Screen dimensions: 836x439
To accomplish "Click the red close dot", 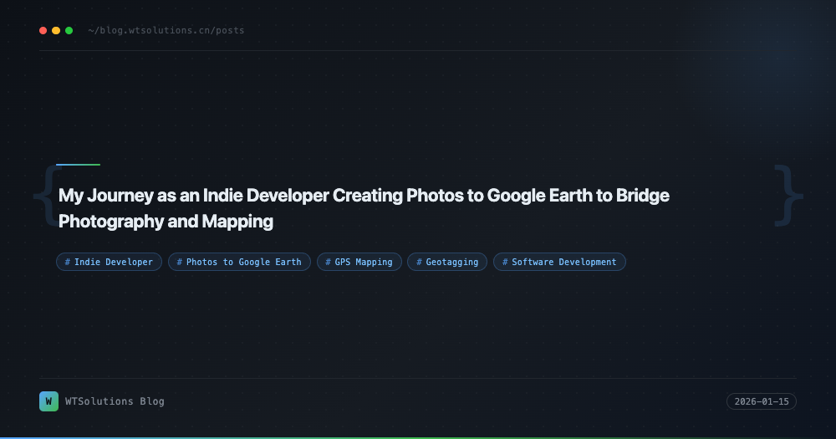I will 43,30.
